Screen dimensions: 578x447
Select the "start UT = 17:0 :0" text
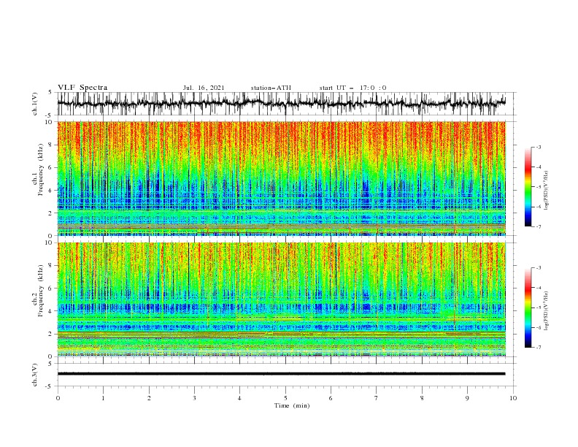[352, 88]
